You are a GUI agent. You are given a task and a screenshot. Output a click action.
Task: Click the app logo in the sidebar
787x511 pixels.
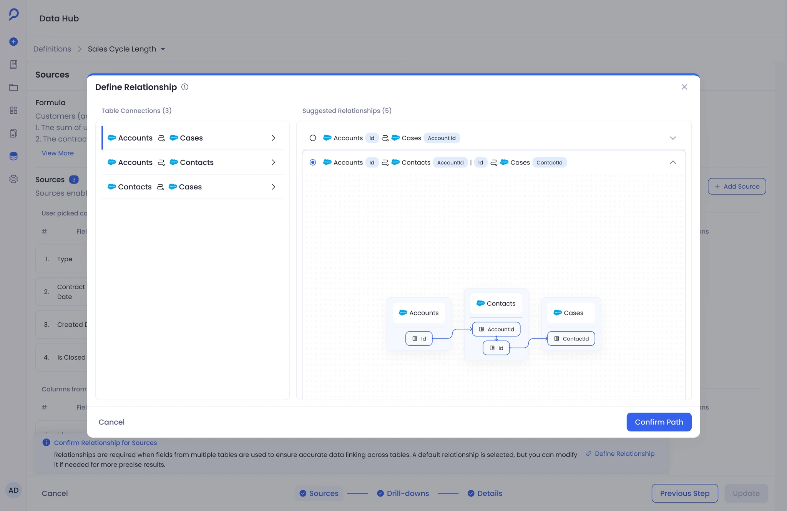pyautogui.click(x=14, y=14)
